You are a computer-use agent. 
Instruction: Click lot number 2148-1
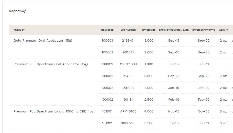pyautogui.click(x=128, y=76)
